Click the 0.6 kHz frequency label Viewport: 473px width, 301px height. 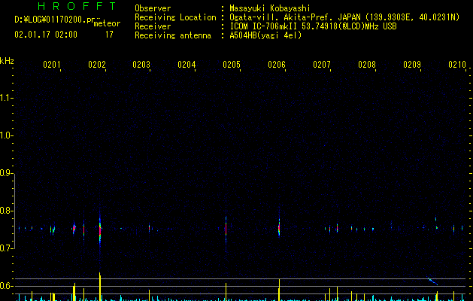click(5, 286)
